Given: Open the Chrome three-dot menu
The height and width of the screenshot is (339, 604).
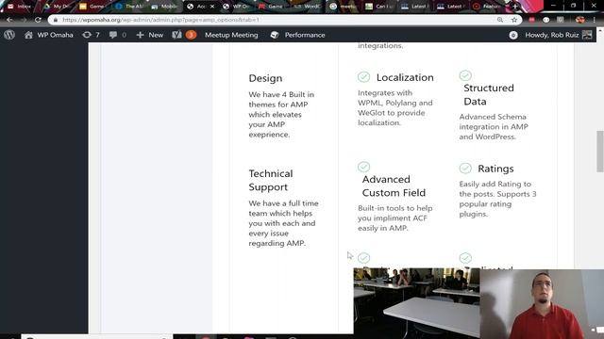Looking at the screenshot, I should (595, 20).
